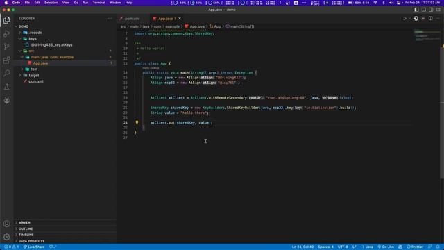444x250 pixels.
Task: Open the Help menu
Action: coord(128,3)
